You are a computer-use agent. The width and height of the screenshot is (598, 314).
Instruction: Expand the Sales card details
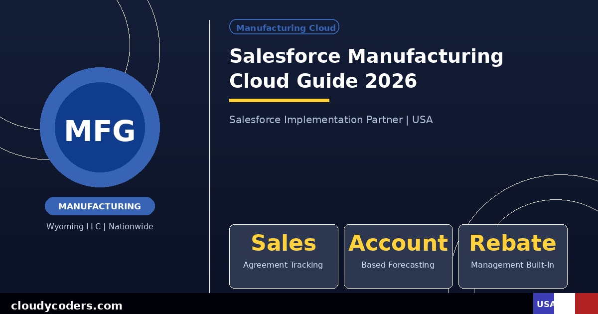pos(284,243)
